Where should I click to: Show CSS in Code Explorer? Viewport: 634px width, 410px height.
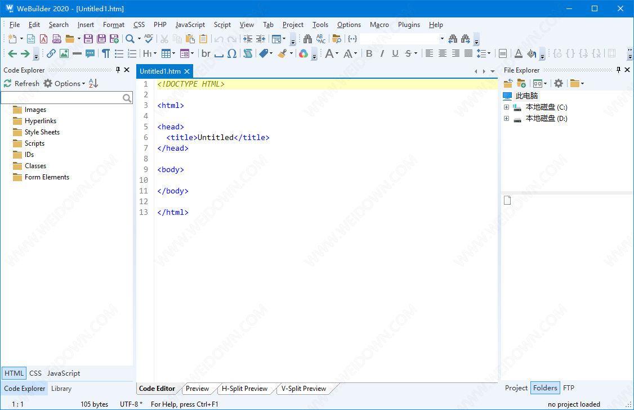click(35, 373)
